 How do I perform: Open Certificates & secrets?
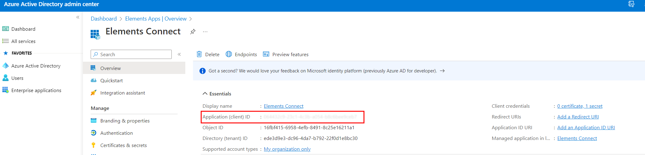123,145
